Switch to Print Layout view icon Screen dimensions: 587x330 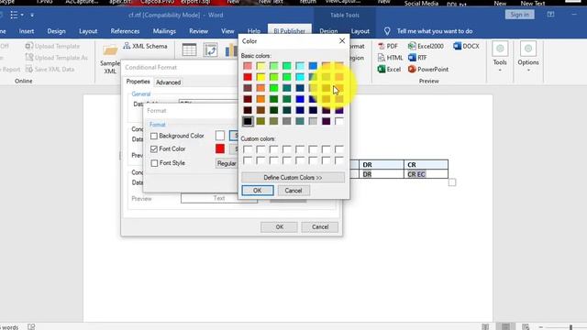(505, 326)
